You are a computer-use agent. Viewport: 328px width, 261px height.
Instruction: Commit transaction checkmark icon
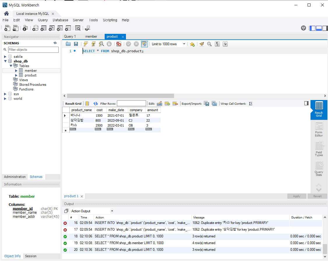pos(129,44)
